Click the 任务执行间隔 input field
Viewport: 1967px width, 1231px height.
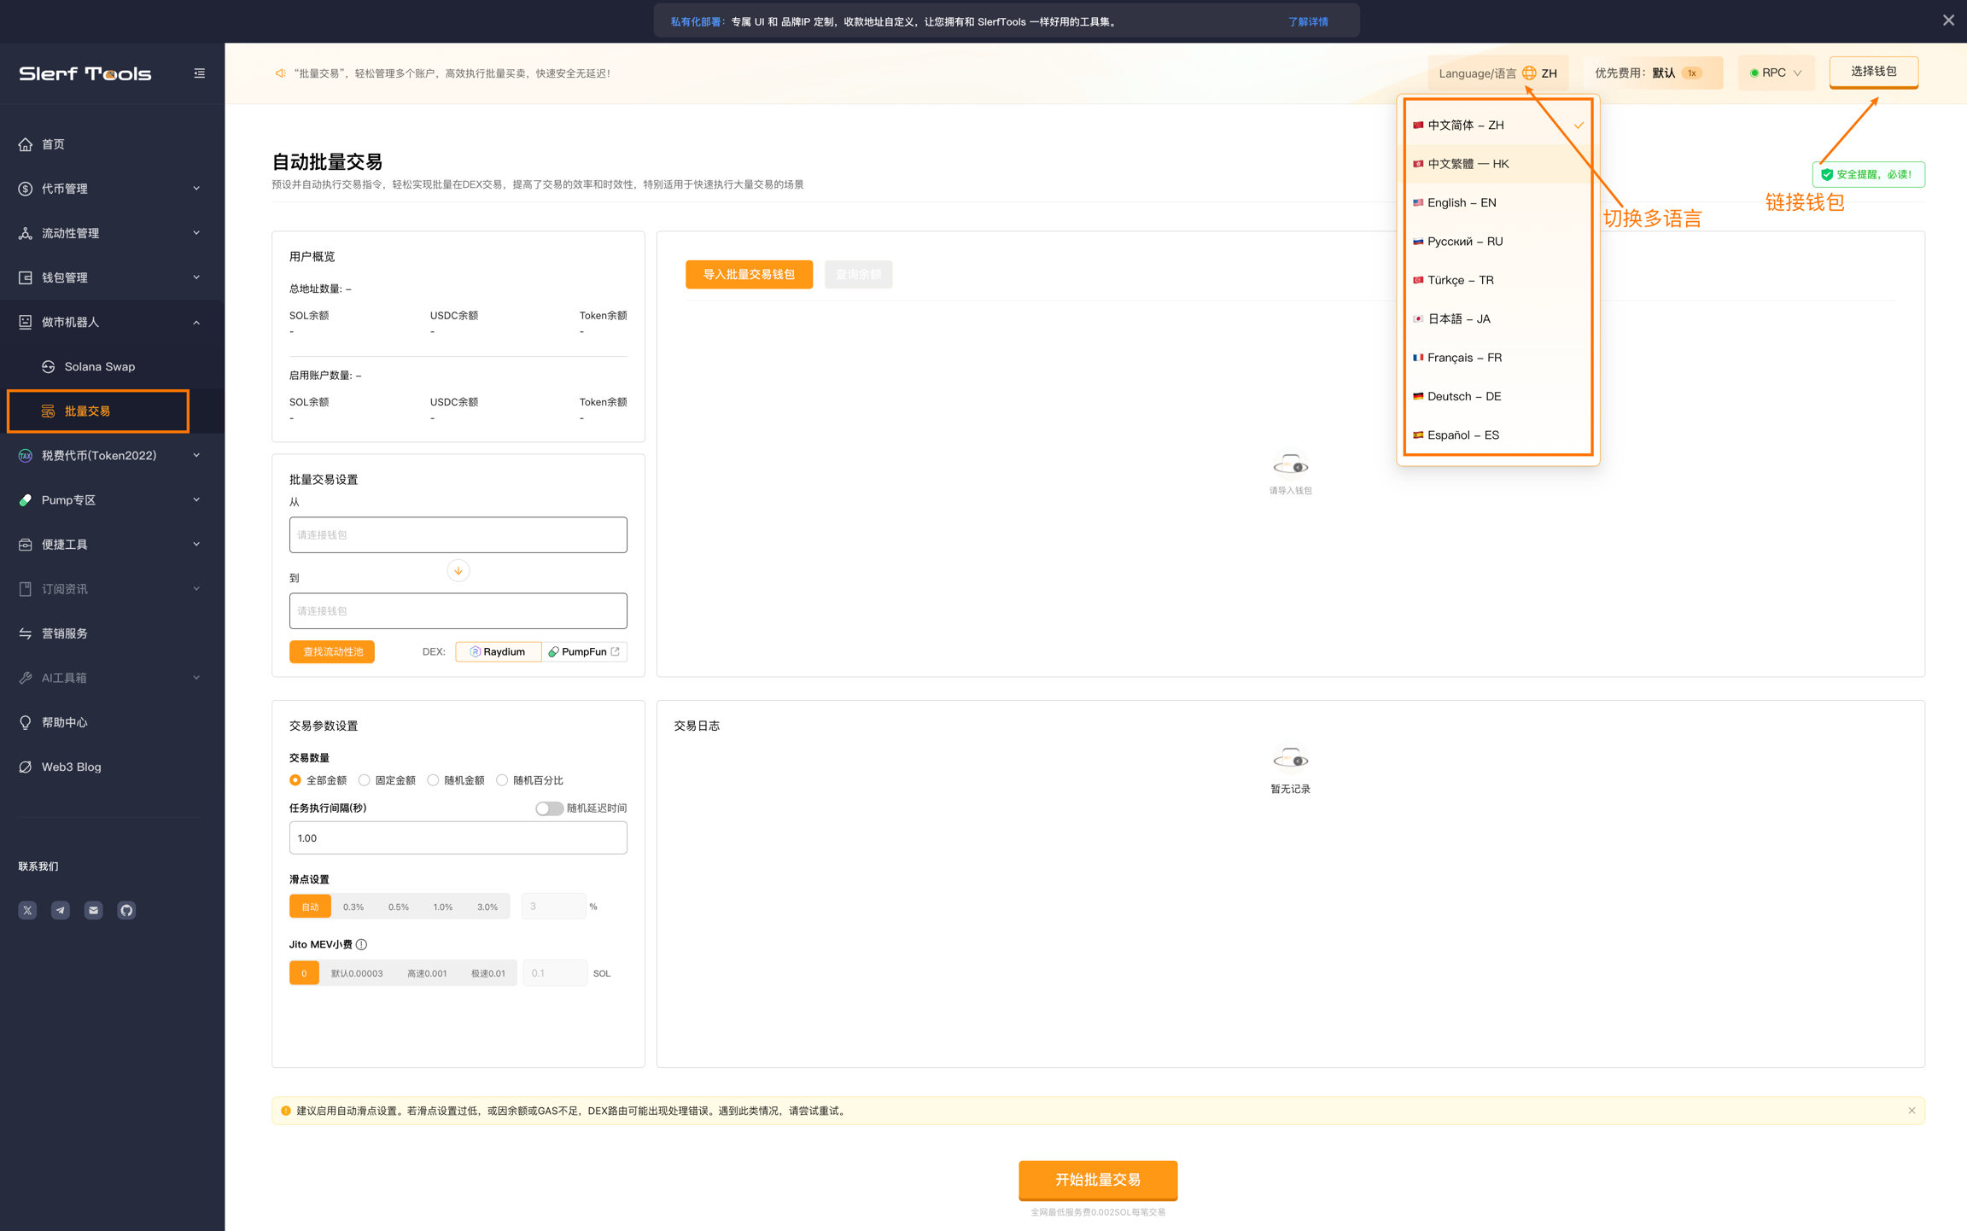[458, 837]
